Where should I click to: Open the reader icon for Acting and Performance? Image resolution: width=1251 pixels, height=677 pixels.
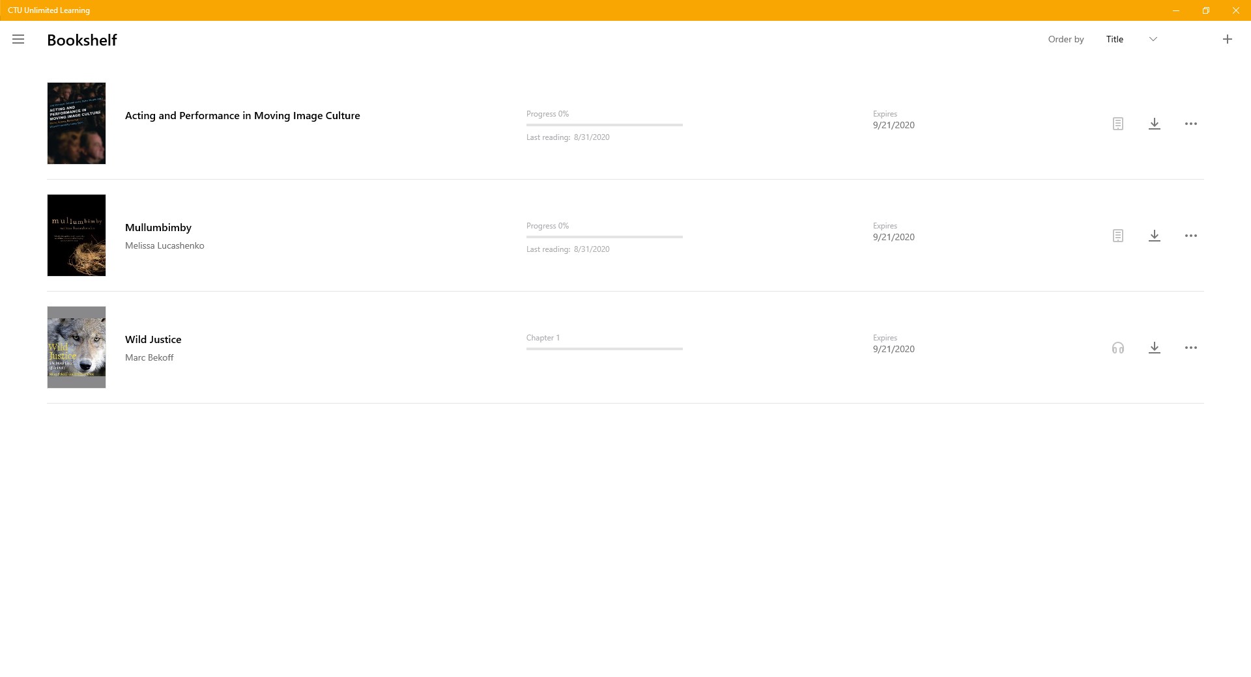1118,124
